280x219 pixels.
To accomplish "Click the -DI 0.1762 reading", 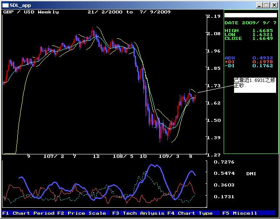I will 249,66.
